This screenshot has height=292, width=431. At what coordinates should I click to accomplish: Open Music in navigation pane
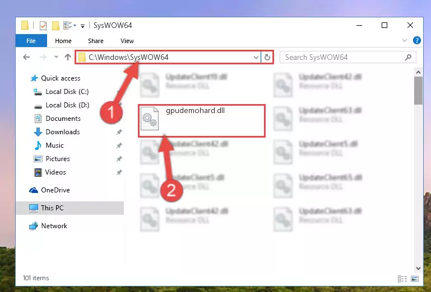point(54,145)
